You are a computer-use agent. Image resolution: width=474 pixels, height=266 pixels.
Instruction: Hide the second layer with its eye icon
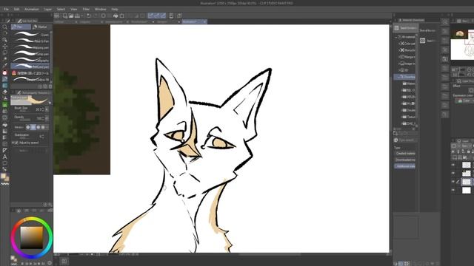[x=453, y=173]
